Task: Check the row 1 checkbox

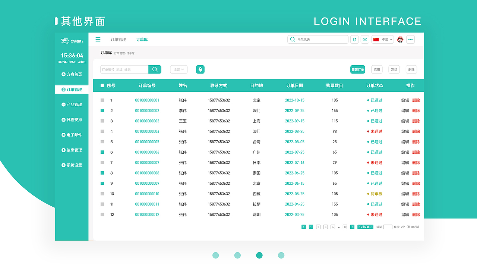Action: [102, 100]
